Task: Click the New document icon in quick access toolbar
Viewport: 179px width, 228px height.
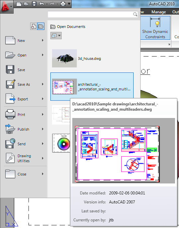Action: pos(19,4)
